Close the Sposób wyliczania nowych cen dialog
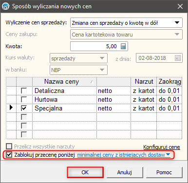The width and height of the screenshot is (188, 183). coord(180,6)
